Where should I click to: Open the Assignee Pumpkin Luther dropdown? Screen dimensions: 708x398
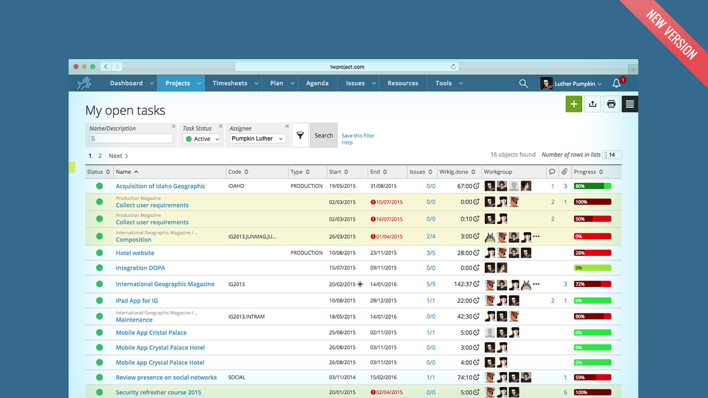coord(257,139)
